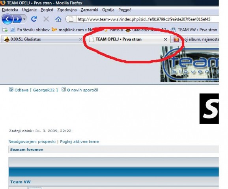Click the Odjava logout icon
228x189 pixels.
[x=11, y=89]
